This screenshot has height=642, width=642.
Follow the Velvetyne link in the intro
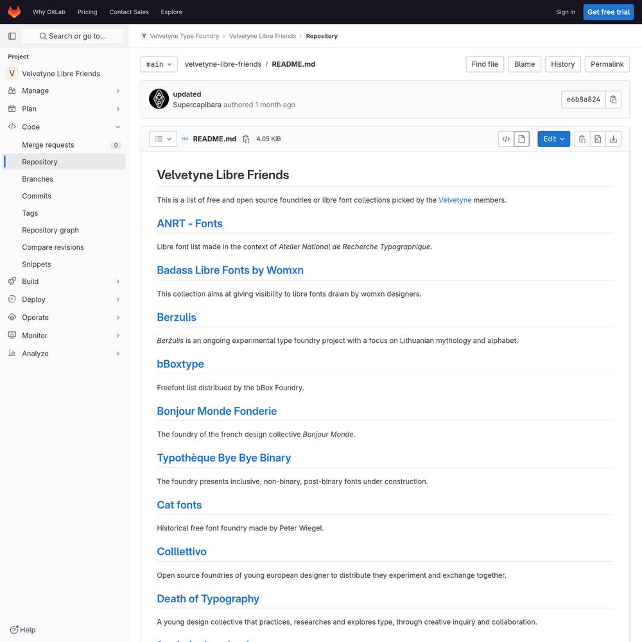point(455,200)
